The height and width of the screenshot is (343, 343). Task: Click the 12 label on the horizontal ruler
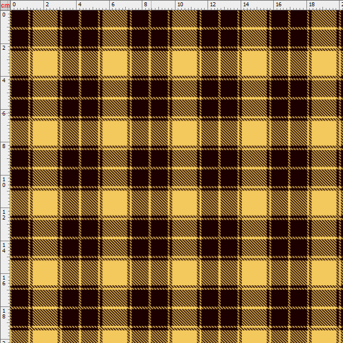click(x=213, y=5)
